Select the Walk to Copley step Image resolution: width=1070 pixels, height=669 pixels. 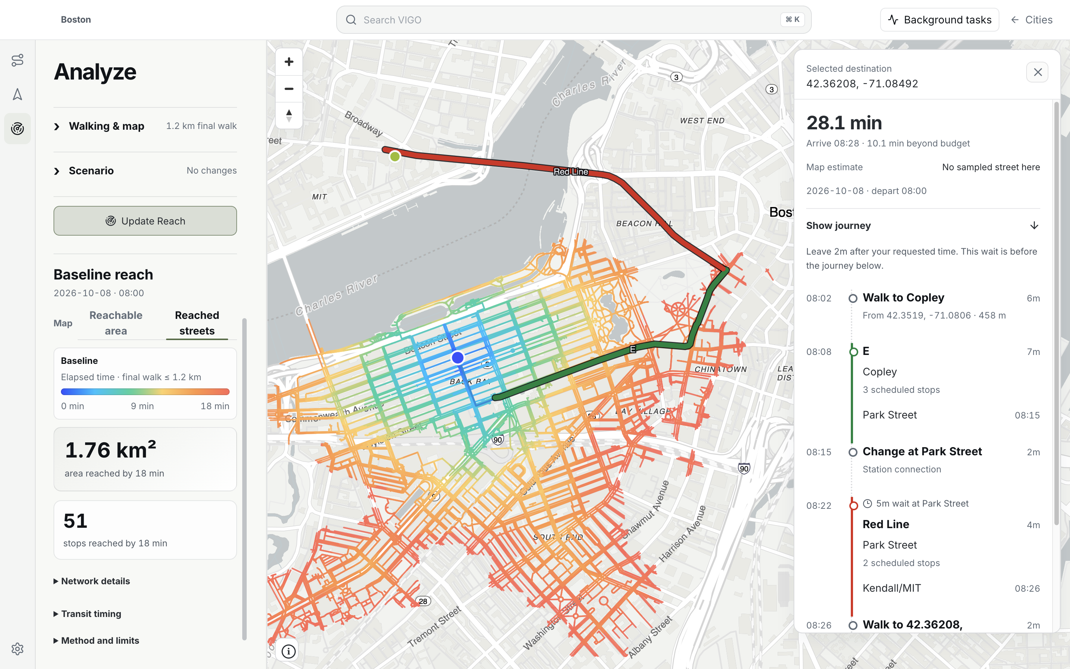(923, 306)
